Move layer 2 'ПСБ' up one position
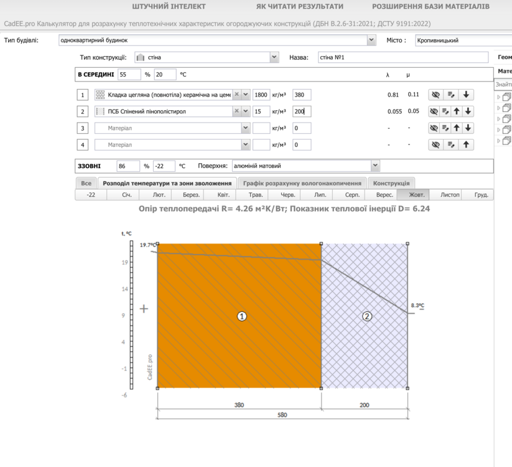 click(457, 111)
